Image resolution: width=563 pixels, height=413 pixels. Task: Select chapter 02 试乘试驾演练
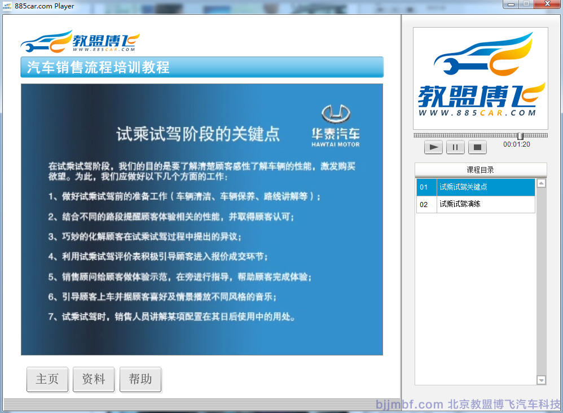pos(476,204)
